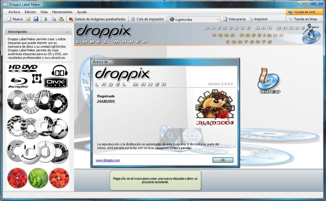Click the Nuevo toolbar button
The width and height of the screenshot is (326, 201).
coord(15,19)
